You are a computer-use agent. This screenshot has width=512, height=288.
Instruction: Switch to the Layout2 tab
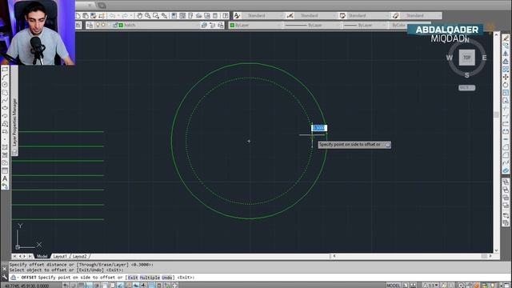pyautogui.click(x=80, y=256)
